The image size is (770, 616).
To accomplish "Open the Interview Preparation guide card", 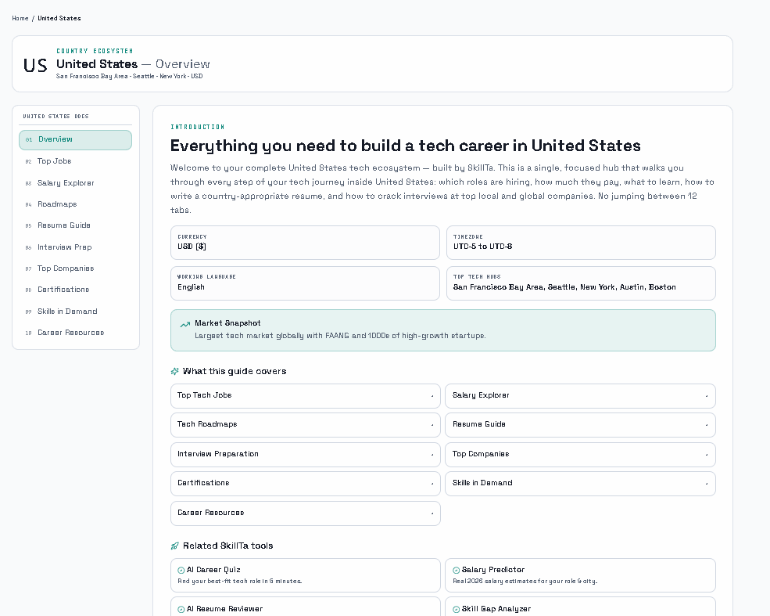I will point(306,454).
